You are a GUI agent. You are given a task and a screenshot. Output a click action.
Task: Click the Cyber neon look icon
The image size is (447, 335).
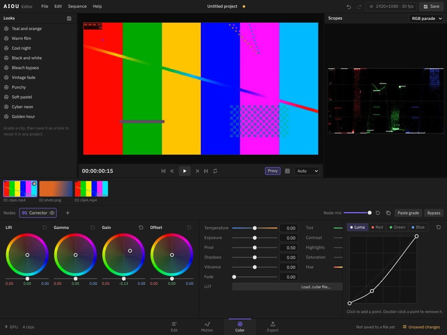6,107
